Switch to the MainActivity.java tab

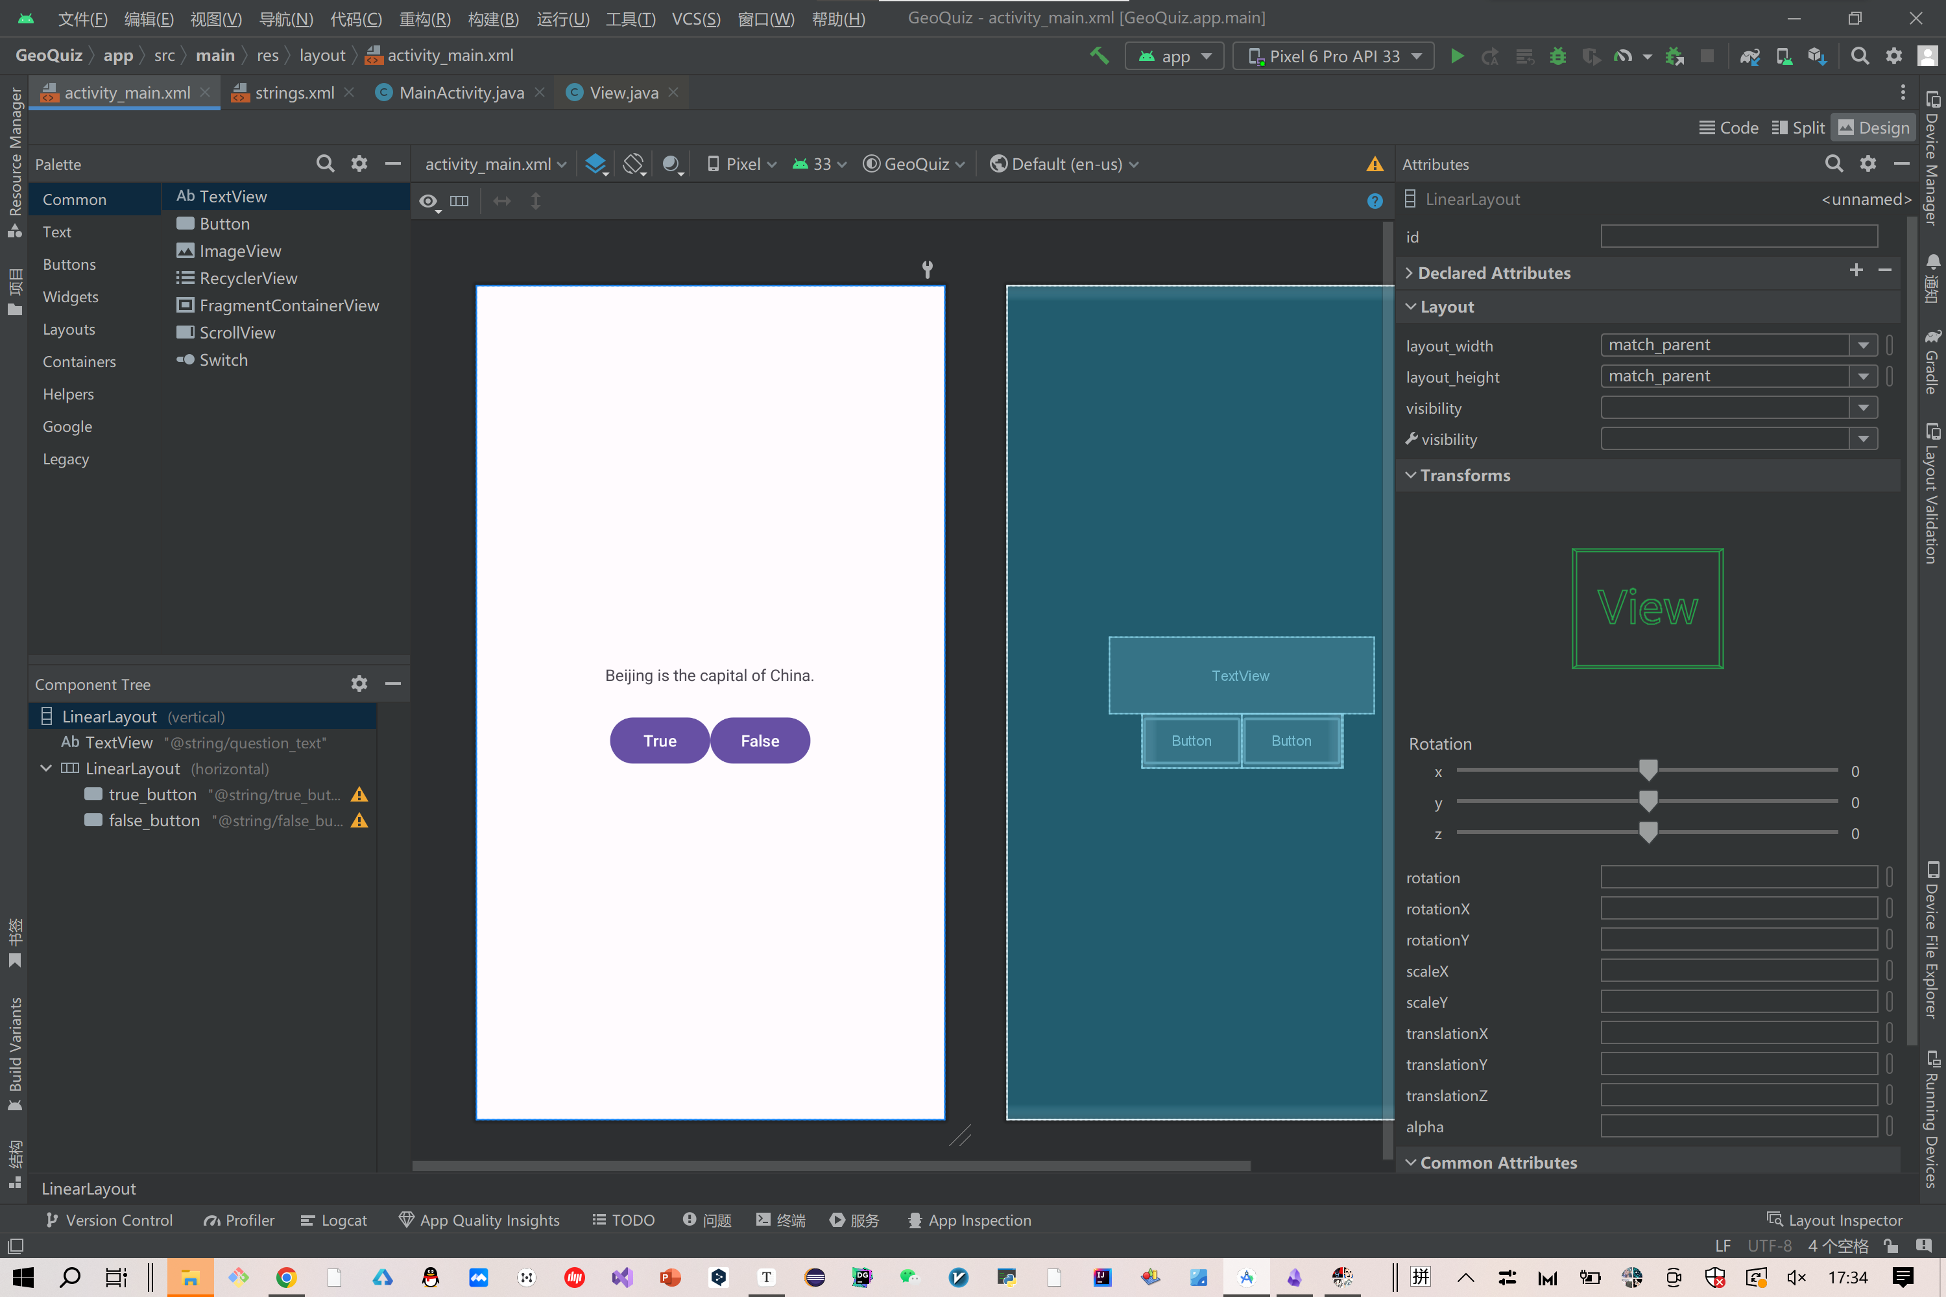click(x=461, y=93)
